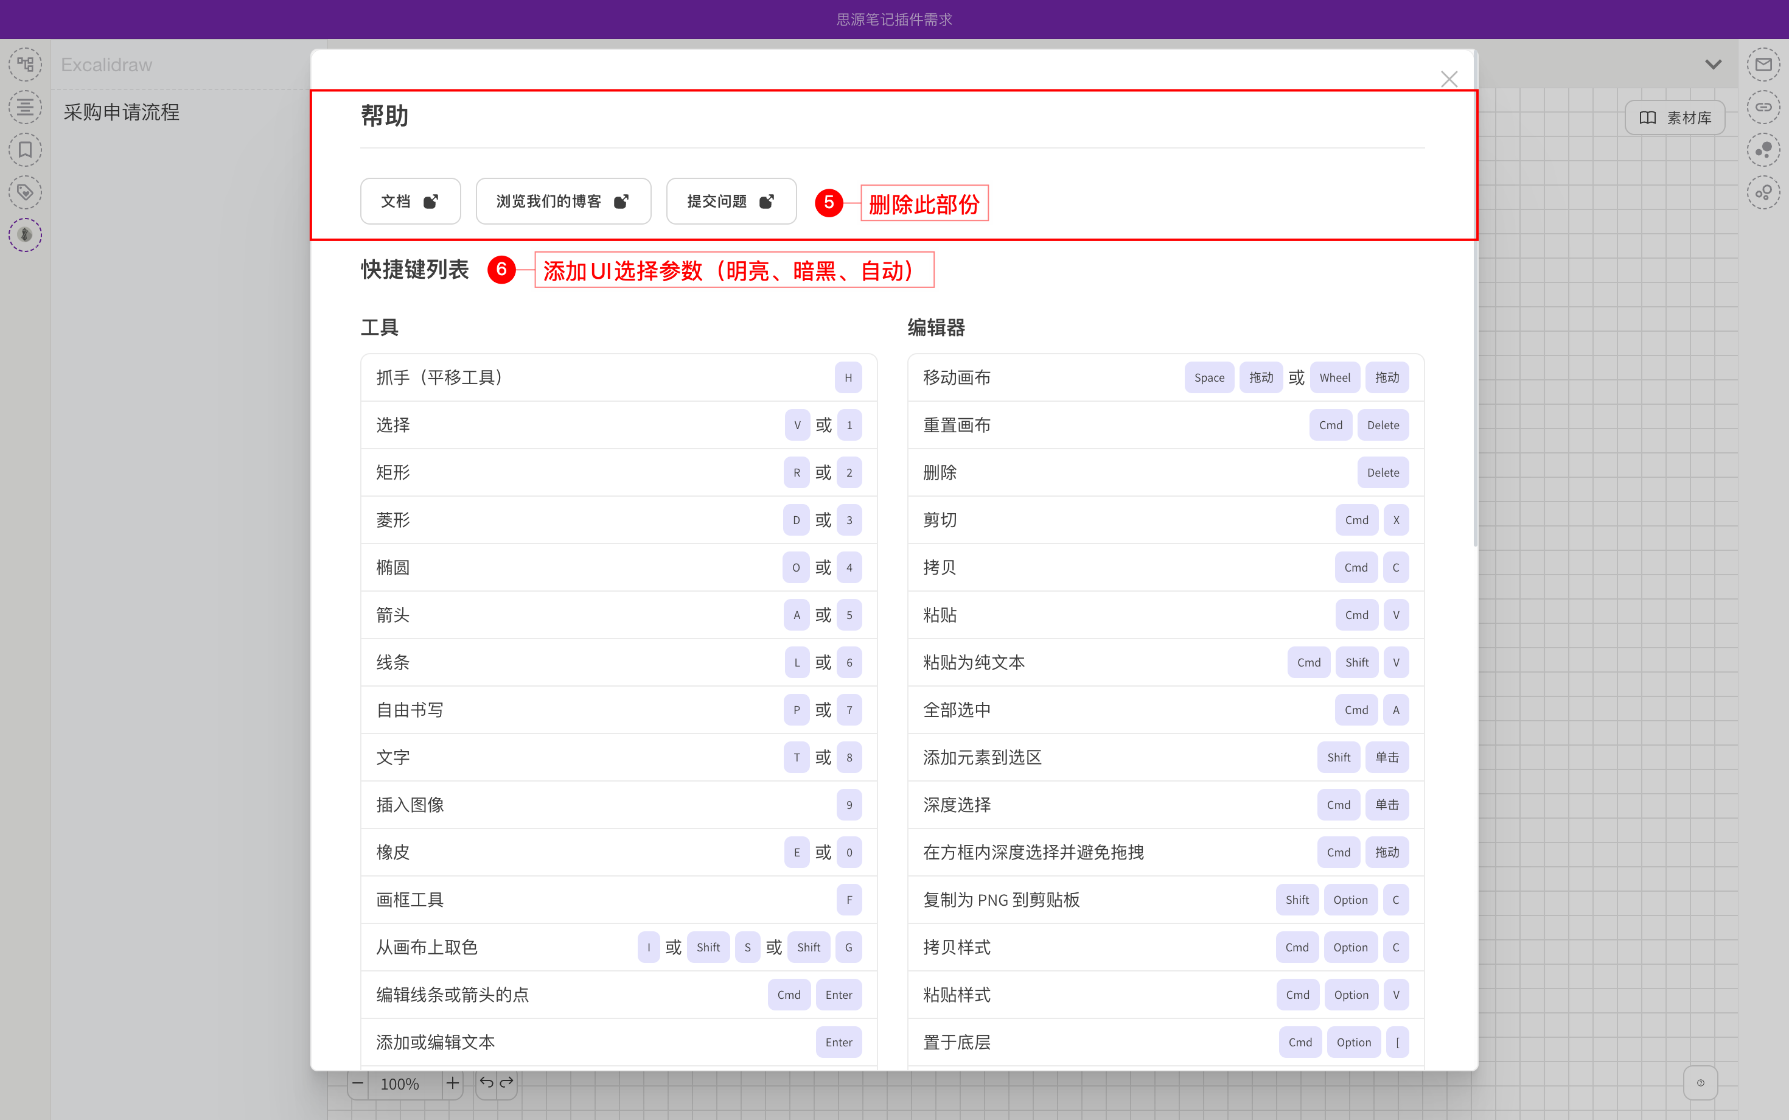
Task: Open the tags panel icon
Action: pyautogui.click(x=25, y=192)
